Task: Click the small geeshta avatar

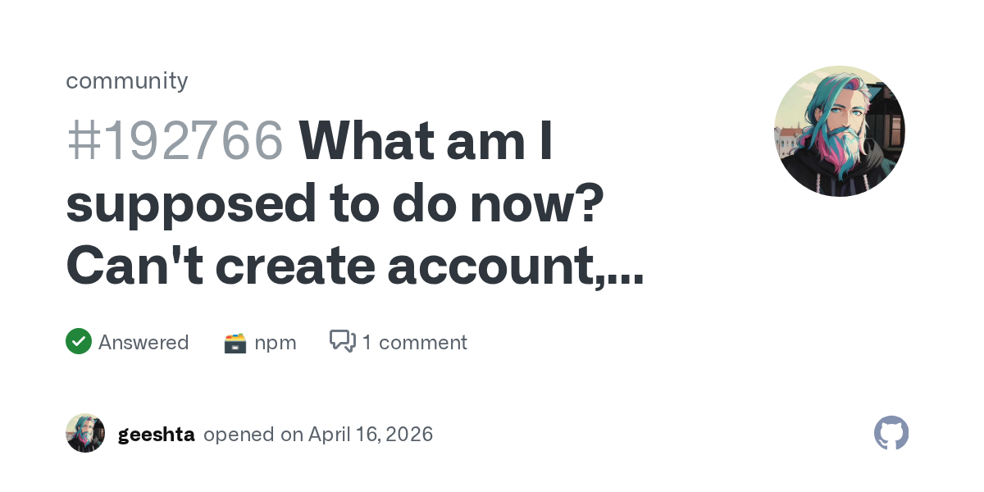Action: [x=85, y=433]
